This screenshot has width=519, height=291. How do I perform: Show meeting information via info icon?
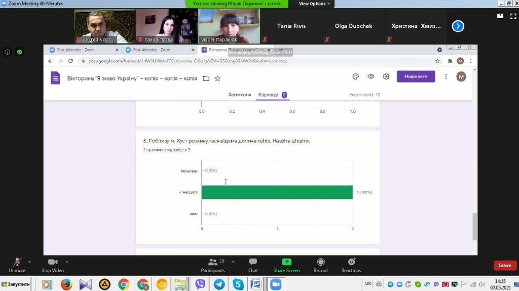[7, 52]
